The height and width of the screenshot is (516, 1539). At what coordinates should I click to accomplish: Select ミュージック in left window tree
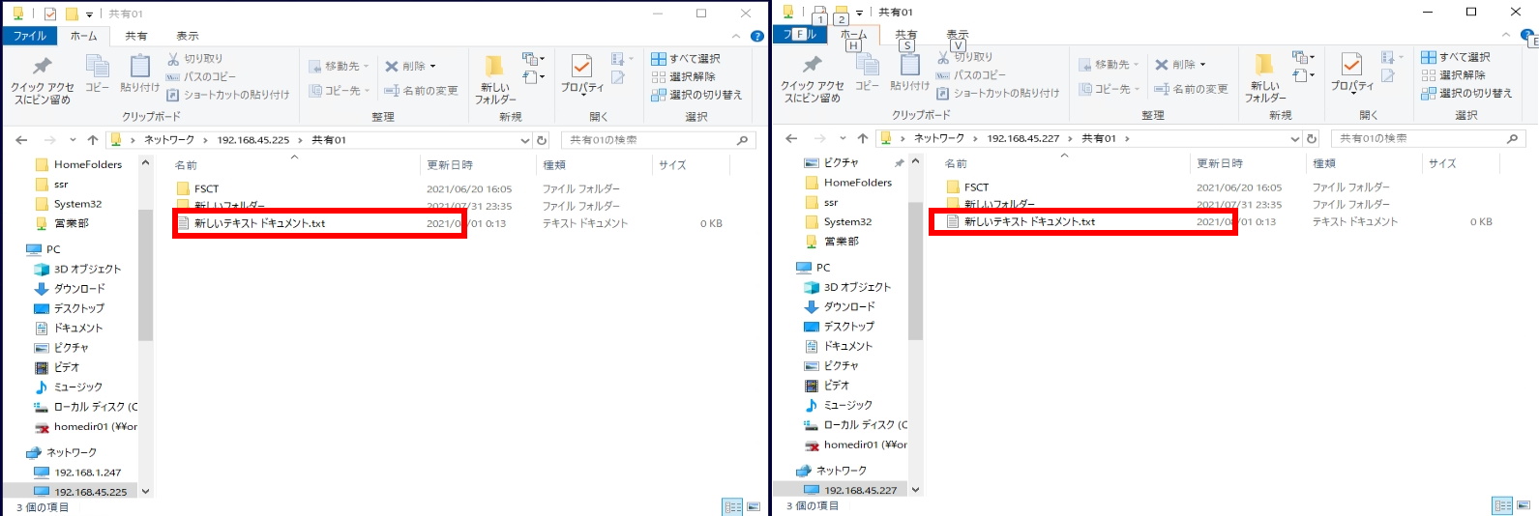78,387
